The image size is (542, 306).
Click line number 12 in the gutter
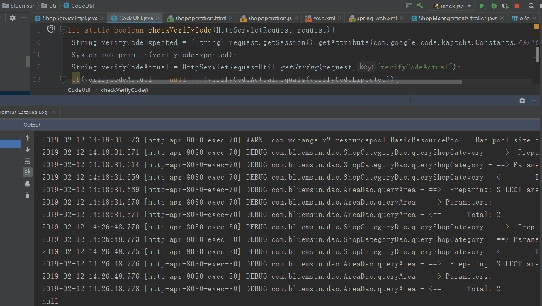tap(37, 67)
